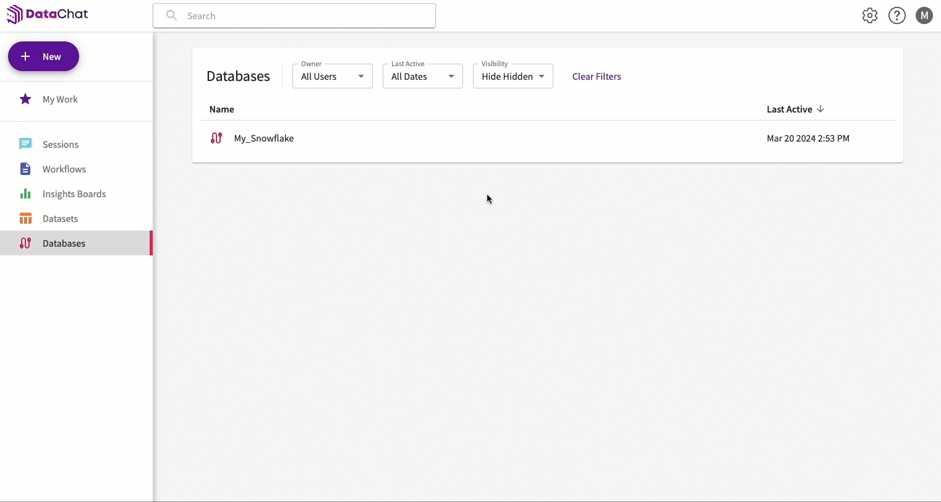Click the My Work star icon
This screenshot has height=502, width=941.
tap(25, 99)
